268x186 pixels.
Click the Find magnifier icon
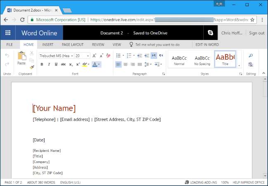tap(250, 56)
